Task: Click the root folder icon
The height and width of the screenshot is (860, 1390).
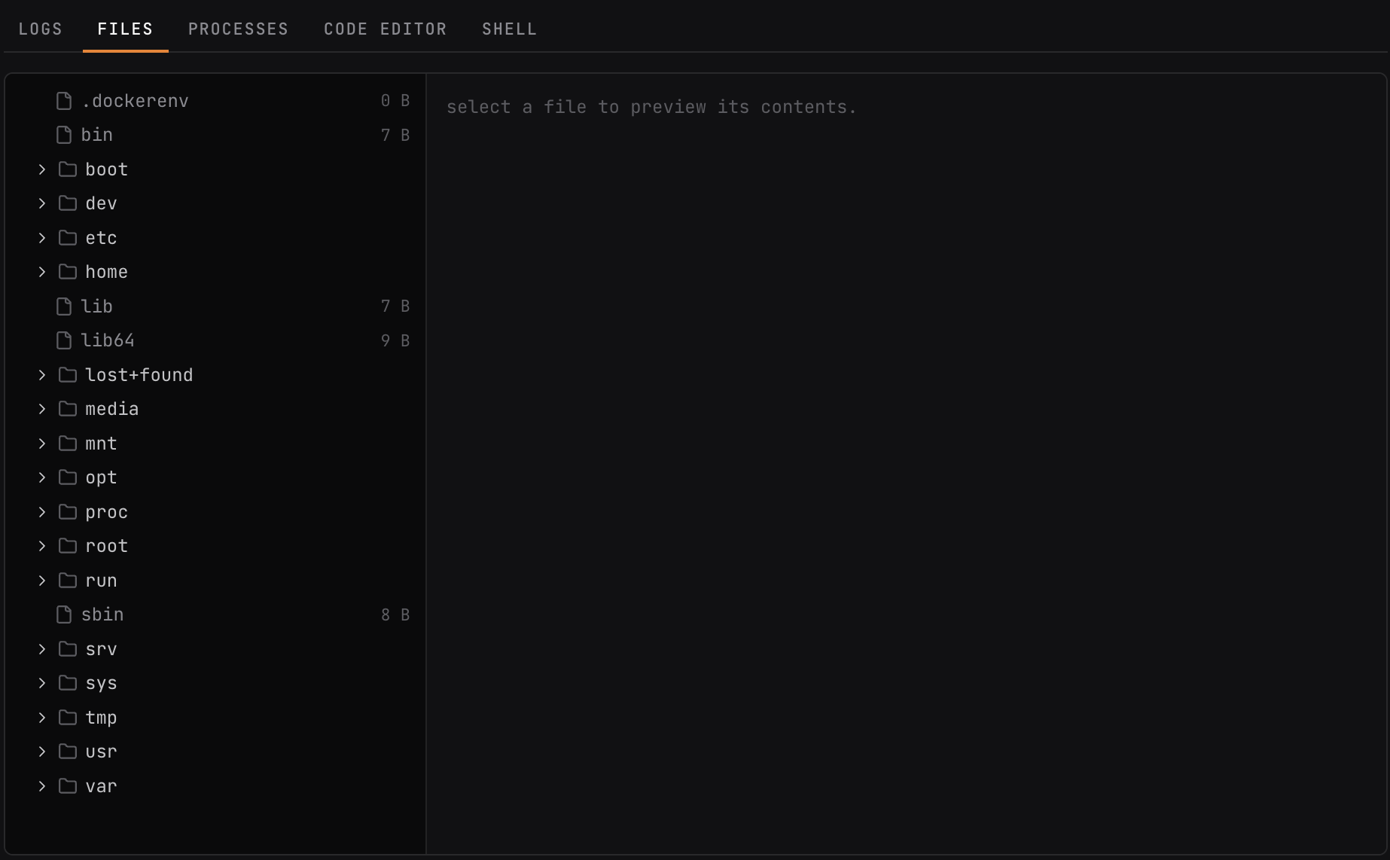Action: pos(68,546)
